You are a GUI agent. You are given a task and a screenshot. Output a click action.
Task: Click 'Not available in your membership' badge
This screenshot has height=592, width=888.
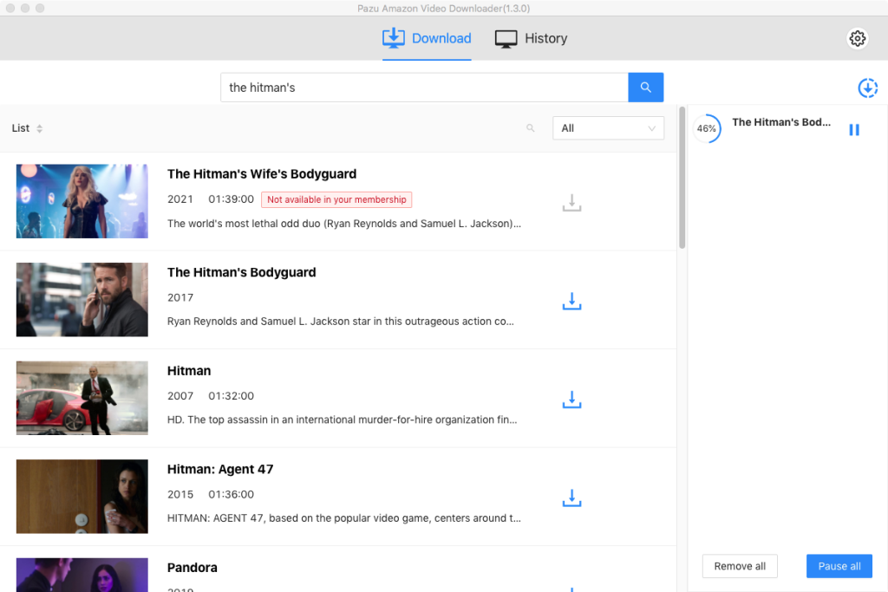click(x=336, y=199)
